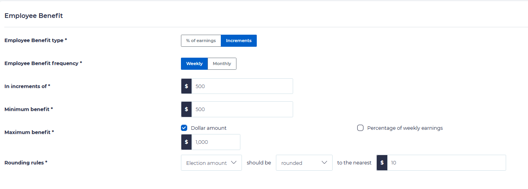Viewport: 528px width, 189px height.
Task: Click the dollar icon beside Maximum benefit amount
Action: point(186,142)
